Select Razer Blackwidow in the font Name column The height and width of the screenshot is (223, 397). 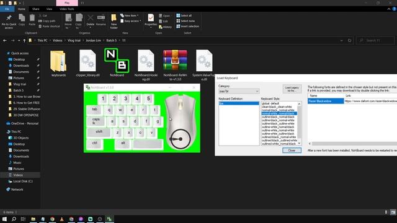[x=326, y=101]
